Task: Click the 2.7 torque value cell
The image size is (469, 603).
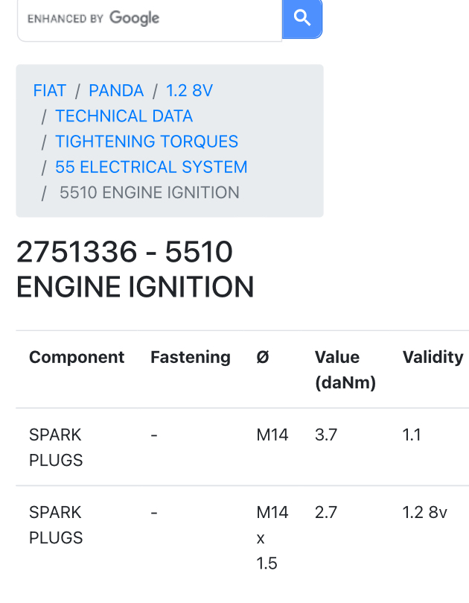Action: pyautogui.click(x=326, y=512)
